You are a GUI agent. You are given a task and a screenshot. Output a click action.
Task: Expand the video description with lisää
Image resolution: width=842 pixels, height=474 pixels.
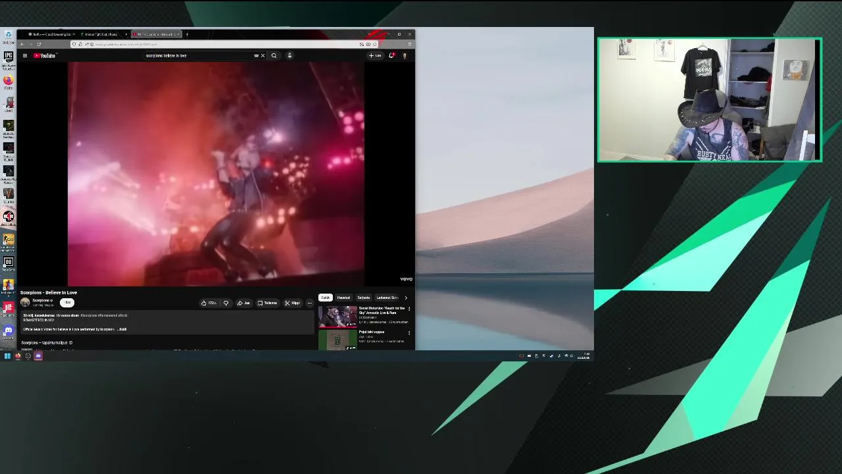122,329
